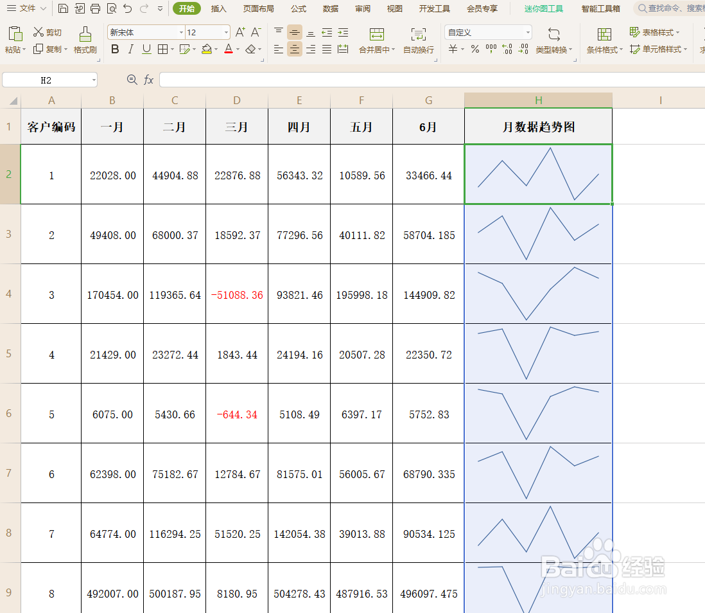The image size is (705, 613).
Task: Select column H header
Action: click(538, 100)
